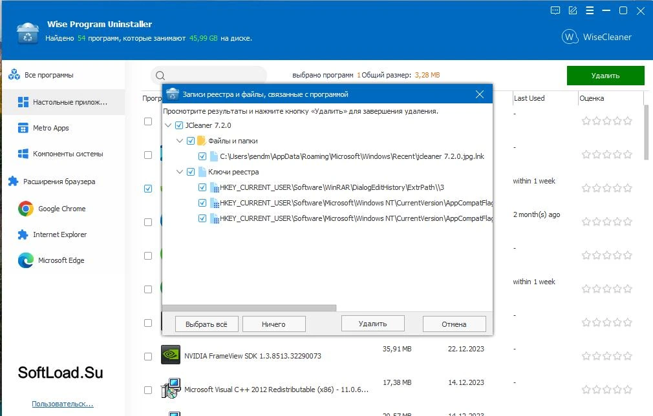Click the NVIDIA FrameView SDK icon
This screenshot has width=653, height=416.
[x=171, y=355]
